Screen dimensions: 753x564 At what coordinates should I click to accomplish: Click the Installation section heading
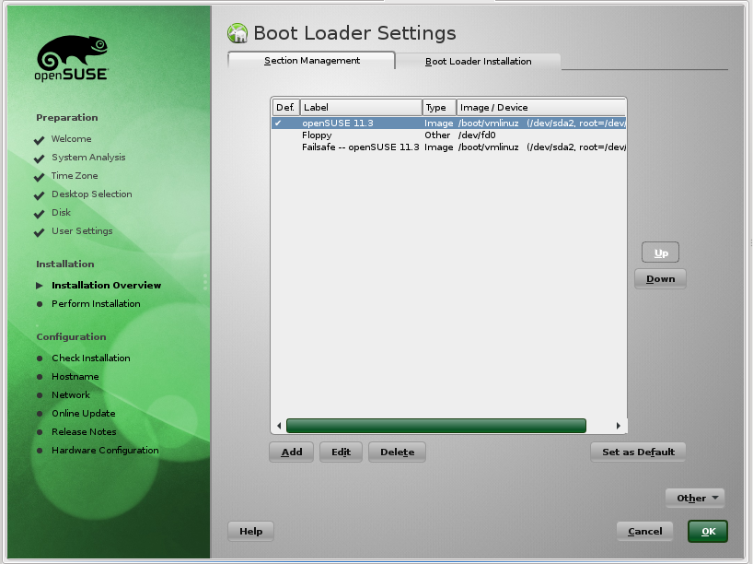click(64, 264)
